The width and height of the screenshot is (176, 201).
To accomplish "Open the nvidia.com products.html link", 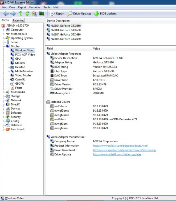I will [x=120, y=146].
